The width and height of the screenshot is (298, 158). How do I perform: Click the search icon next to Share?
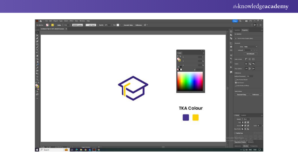coord(240,21)
